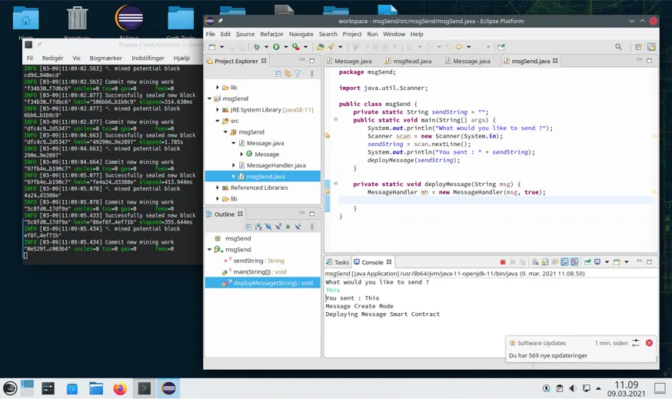Start debugging with the bug icon

(x=257, y=47)
